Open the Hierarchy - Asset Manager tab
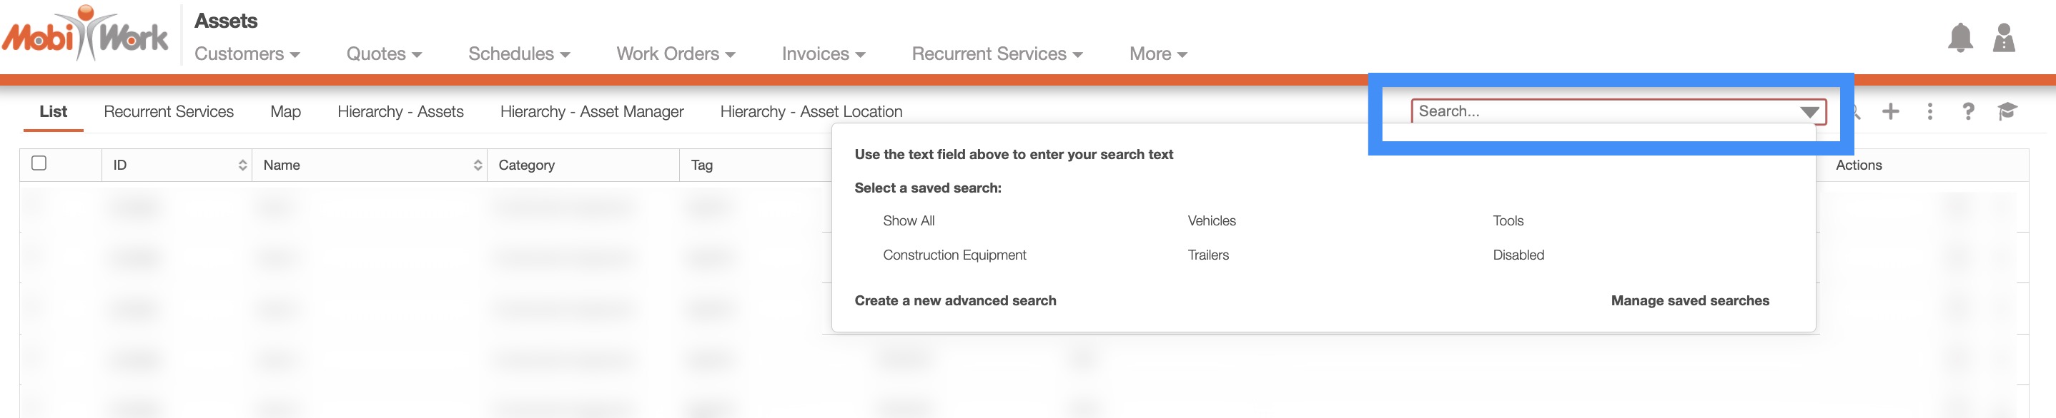Image resolution: width=2056 pixels, height=418 pixels. tap(591, 111)
